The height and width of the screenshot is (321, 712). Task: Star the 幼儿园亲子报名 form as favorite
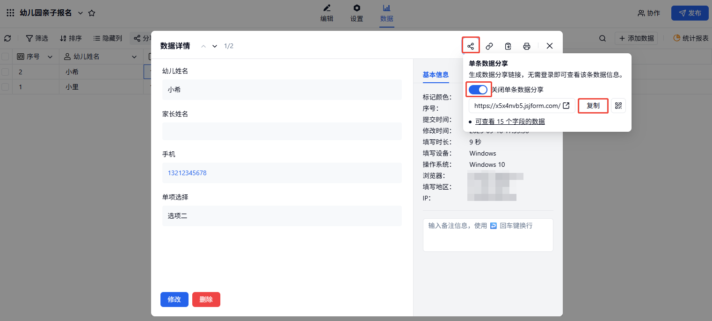click(x=92, y=13)
